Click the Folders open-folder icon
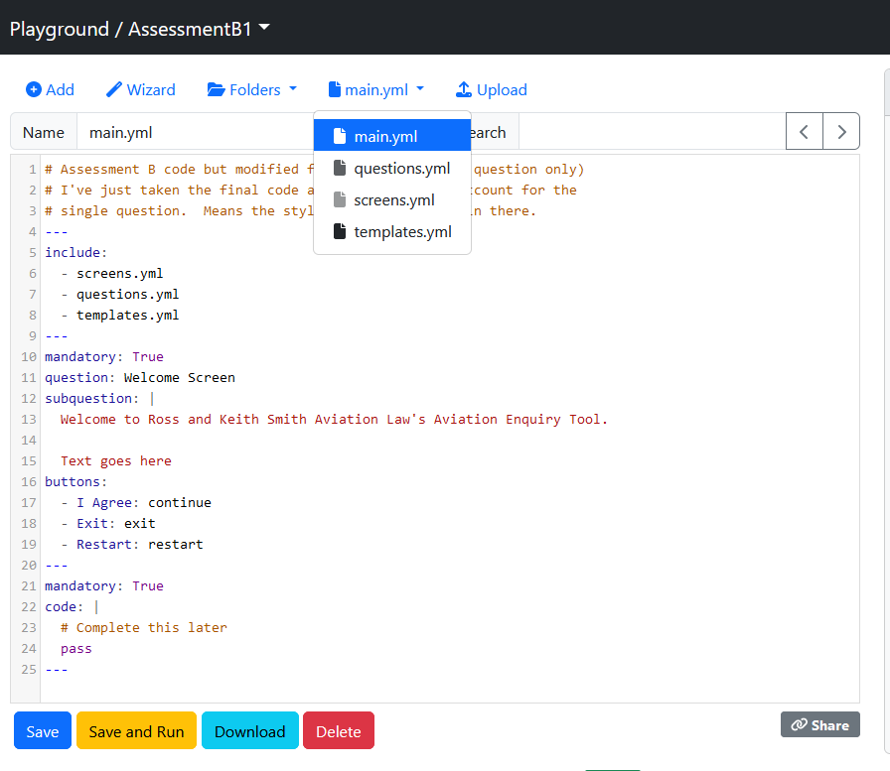 coord(216,89)
